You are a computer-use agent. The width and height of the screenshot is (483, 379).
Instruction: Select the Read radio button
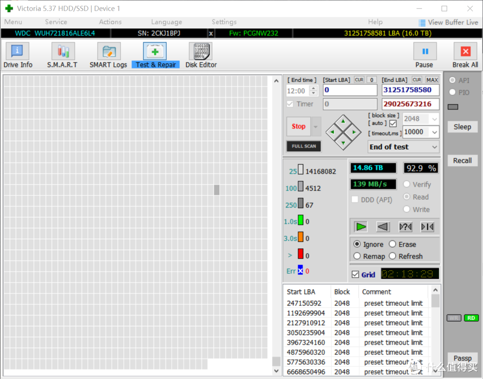(x=407, y=197)
